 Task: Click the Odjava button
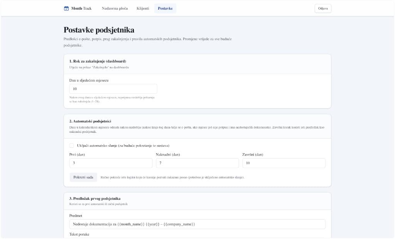point(323,8)
